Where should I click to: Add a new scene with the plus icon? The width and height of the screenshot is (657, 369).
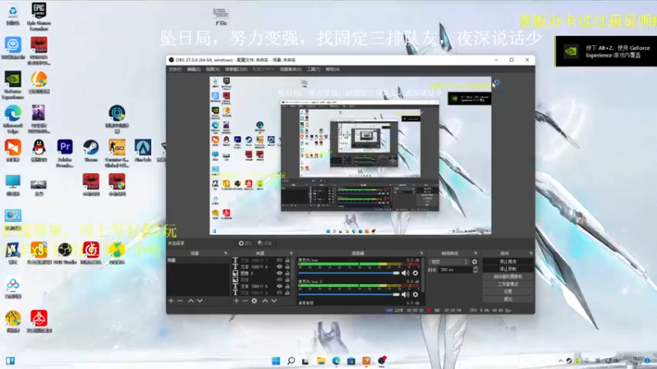point(171,301)
